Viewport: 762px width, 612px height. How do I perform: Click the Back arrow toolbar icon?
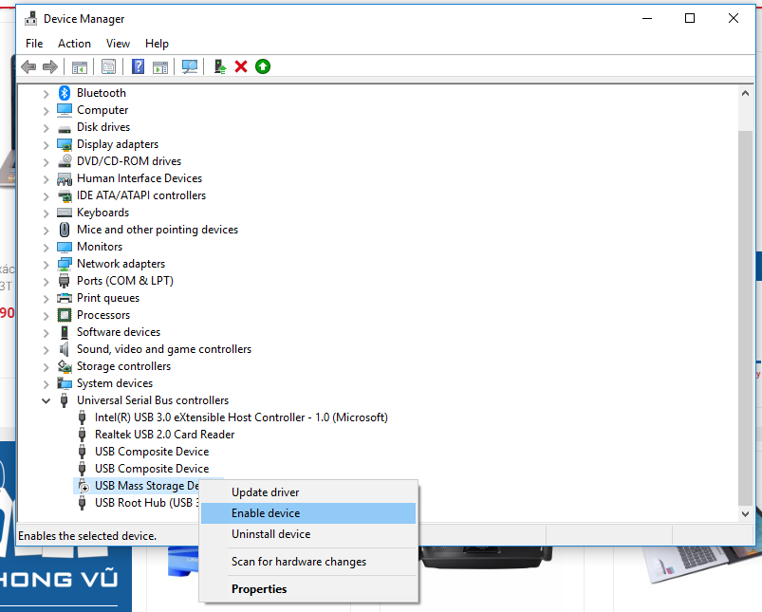coord(28,66)
